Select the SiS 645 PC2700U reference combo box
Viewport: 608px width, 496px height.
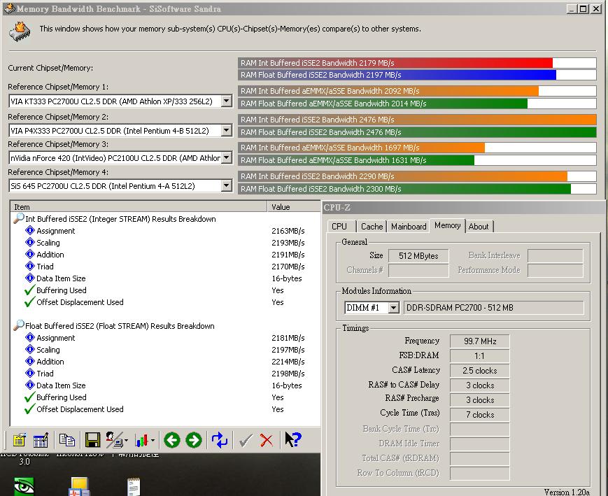pos(120,186)
